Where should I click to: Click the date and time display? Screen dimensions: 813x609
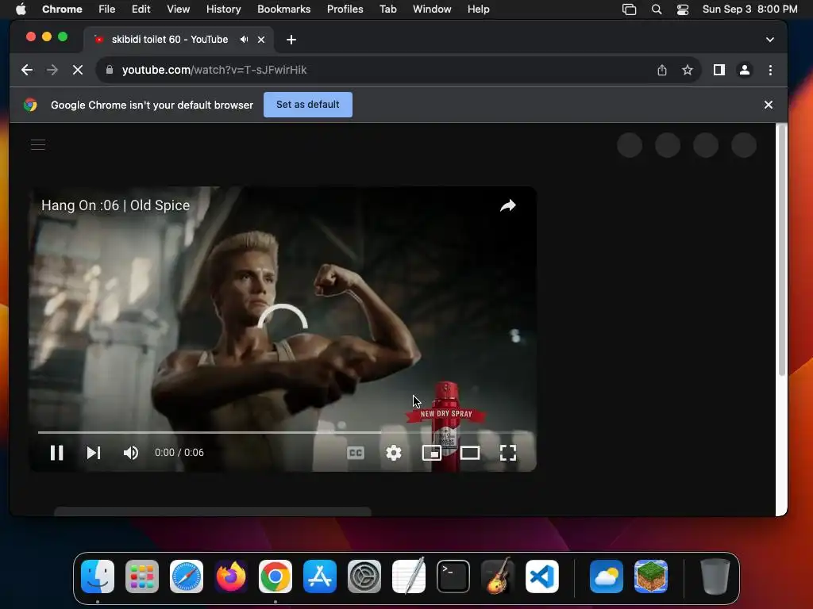(x=749, y=10)
